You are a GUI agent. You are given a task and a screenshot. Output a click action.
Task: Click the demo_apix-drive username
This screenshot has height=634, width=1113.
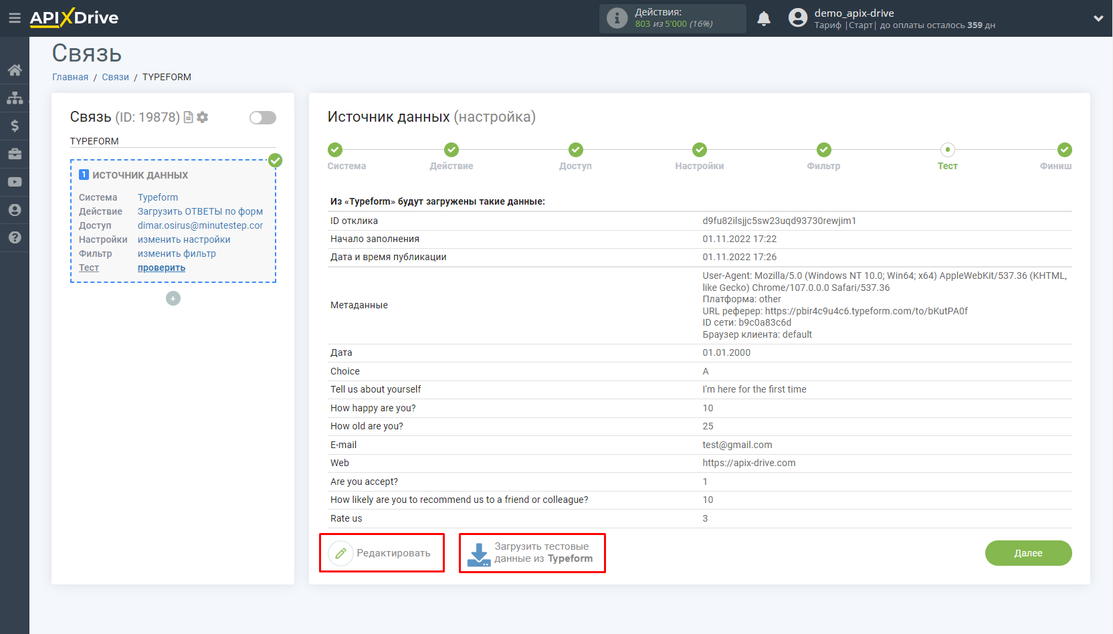coord(854,13)
